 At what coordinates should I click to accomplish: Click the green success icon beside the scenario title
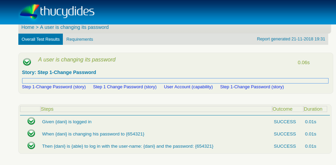pyautogui.click(x=27, y=62)
